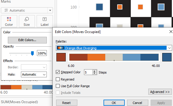Enable Use Full Color Range checkbox
This screenshot has height=106, width=173.
pyautogui.click(x=58, y=86)
